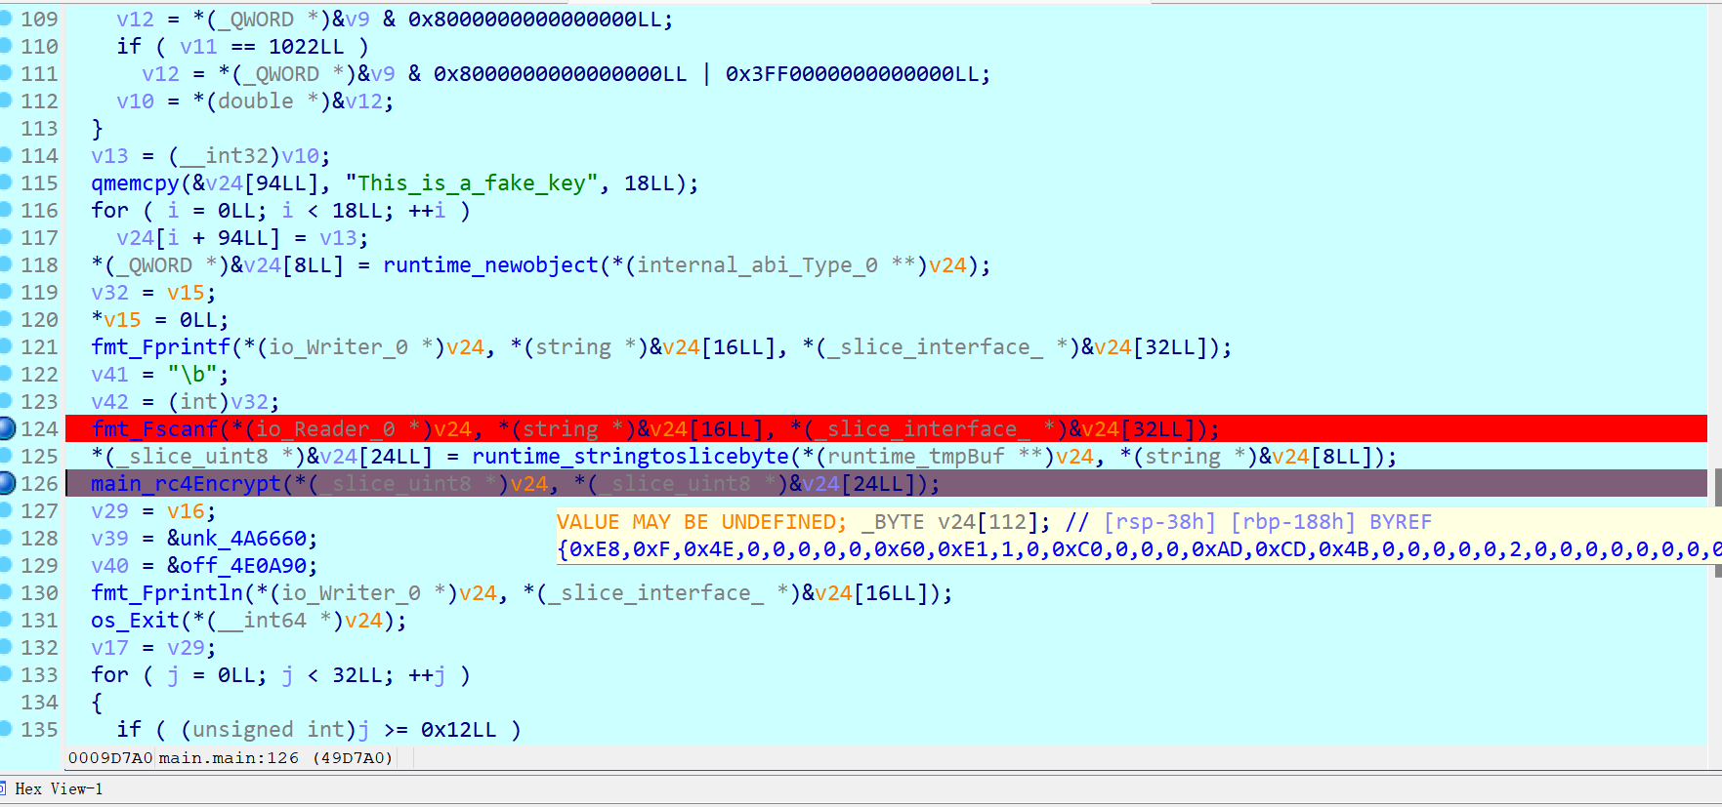Click the gutter dot beside line 118
This screenshot has height=807, width=1722.
[6, 264]
